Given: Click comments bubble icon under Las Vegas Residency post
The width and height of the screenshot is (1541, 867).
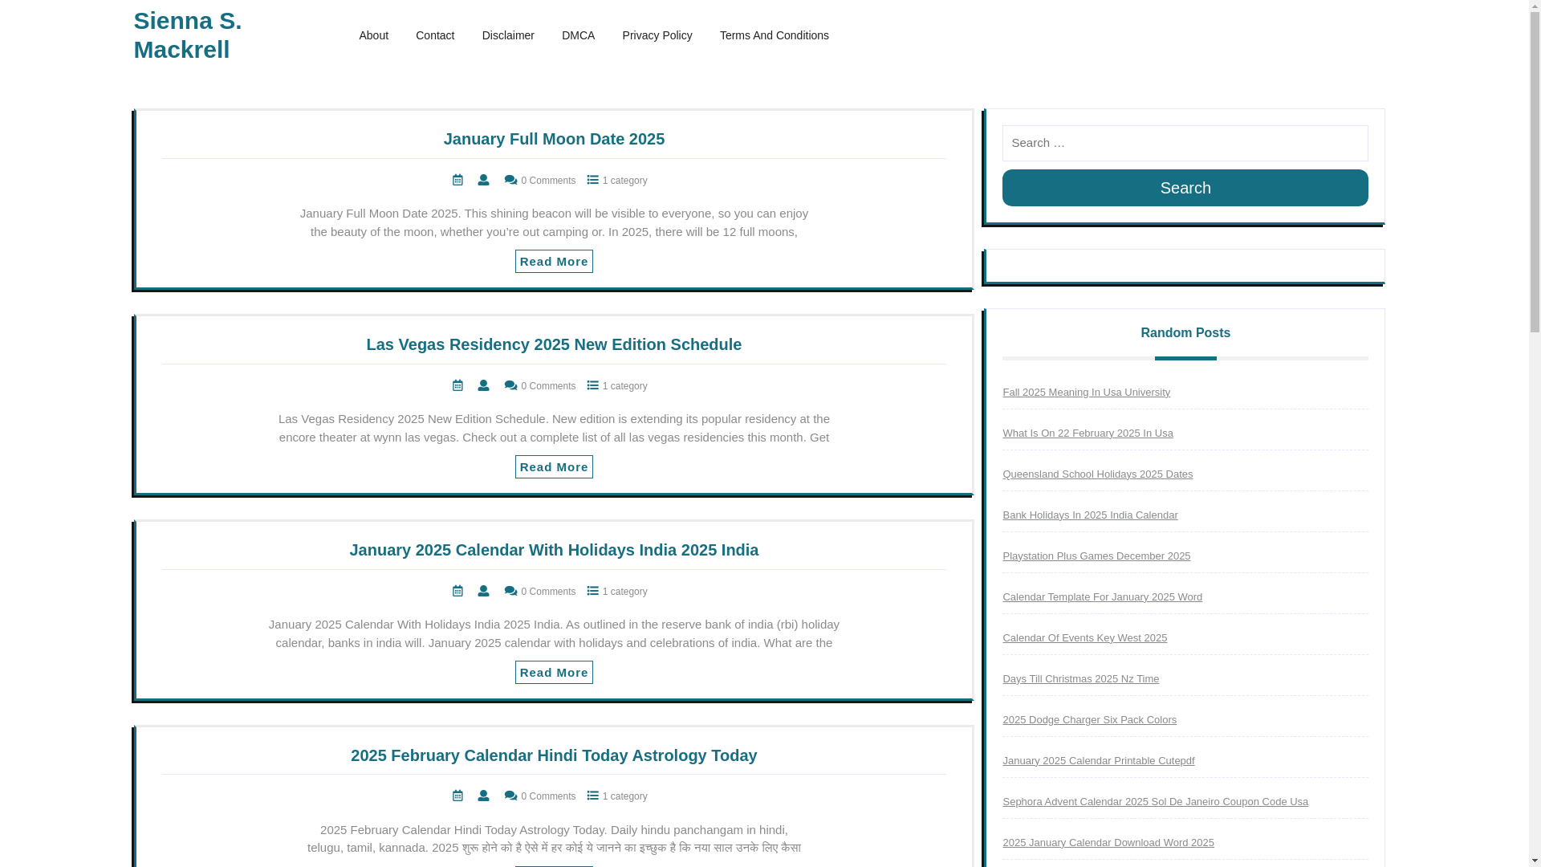Looking at the screenshot, I should [x=510, y=386].
